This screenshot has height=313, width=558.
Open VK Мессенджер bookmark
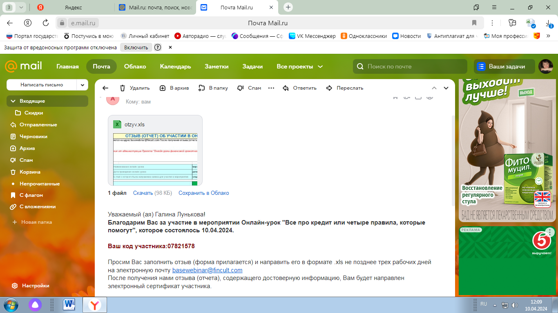pos(312,36)
